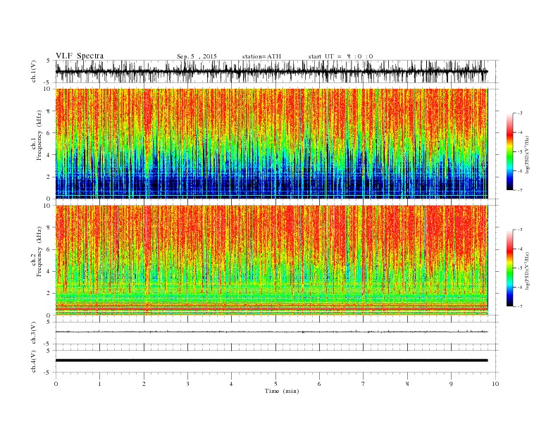Select the date text "Sep. 5 , 2015"

(197, 56)
